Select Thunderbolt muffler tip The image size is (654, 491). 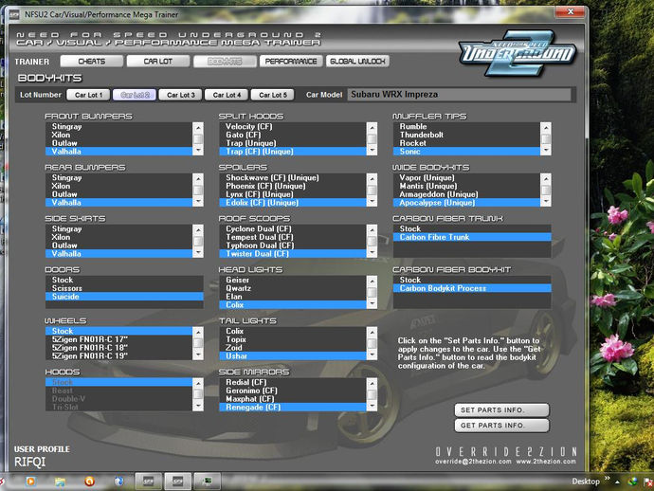[466, 135]
